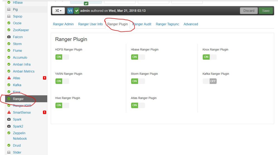Open the SmartSense service link
278x155 pixels.
coord(22,113)
